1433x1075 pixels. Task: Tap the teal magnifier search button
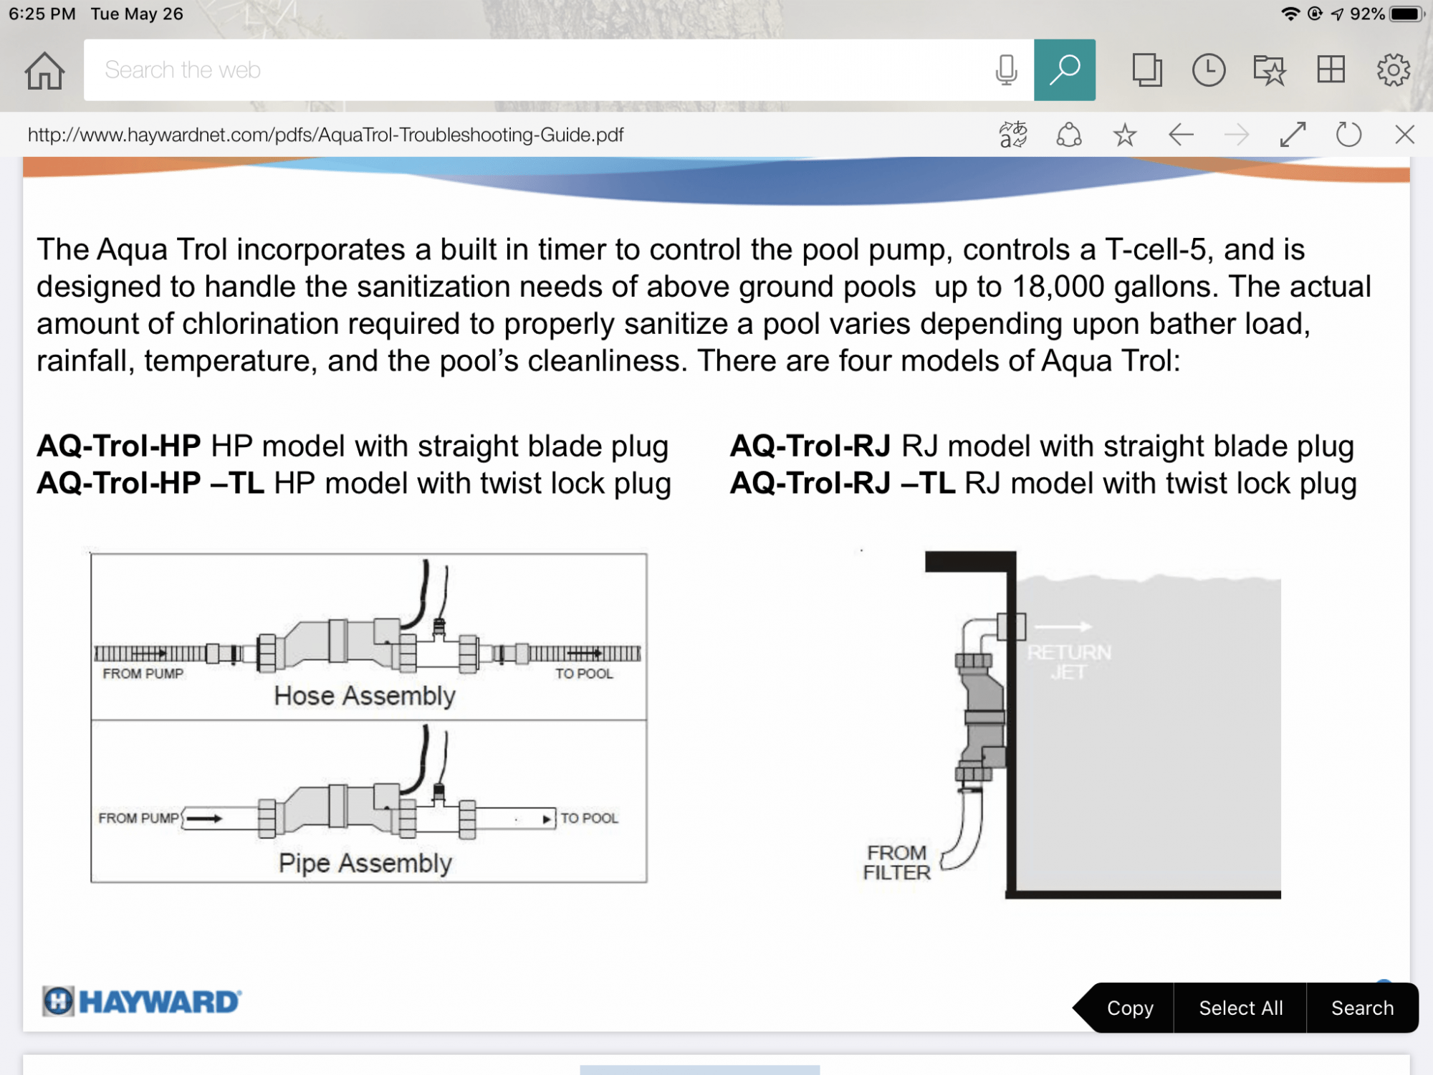1064,70
